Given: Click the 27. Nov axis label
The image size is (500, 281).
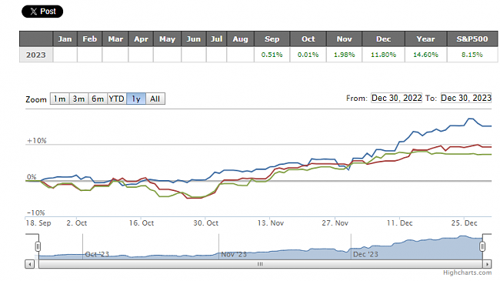Looking at the screenshot, I should [x=335, y=223].
